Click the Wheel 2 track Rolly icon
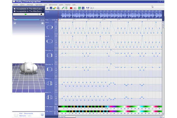The height and width of the screenshot is (118, 177). [x=49, y=97]
